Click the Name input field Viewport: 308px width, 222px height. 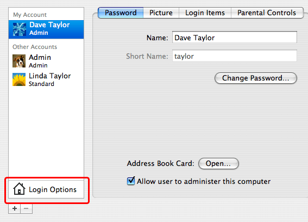click(x=235, y=37)
